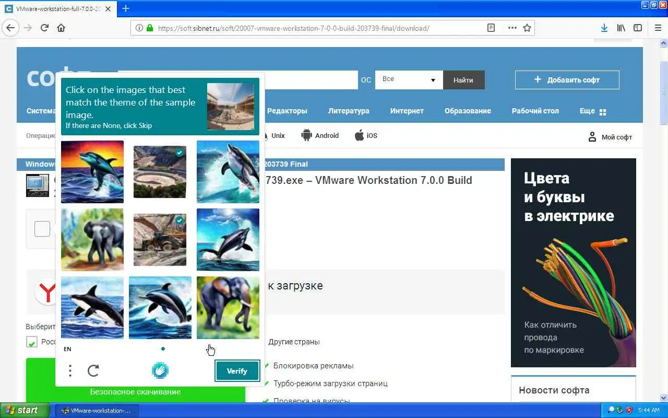Viewport: 668px width, 418px height.
Task: Select the iOS apple platform icon
Action: [x=360, y=135]
